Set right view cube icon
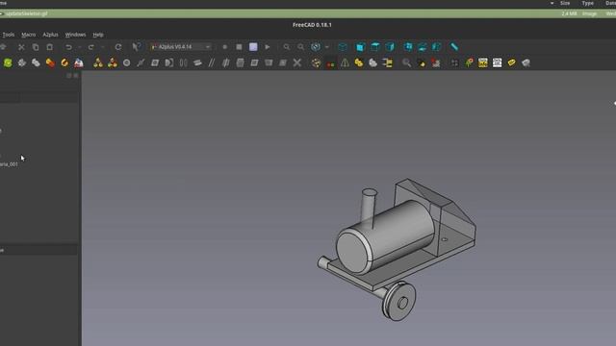This screenshot has height=346, width=616. pos(390,47)
